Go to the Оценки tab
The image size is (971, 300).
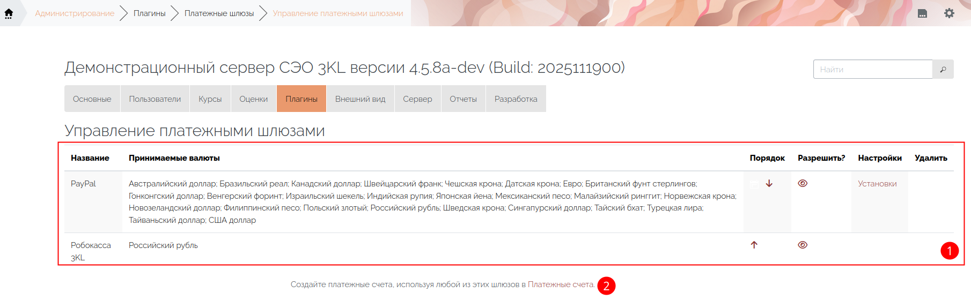[253, 99]
